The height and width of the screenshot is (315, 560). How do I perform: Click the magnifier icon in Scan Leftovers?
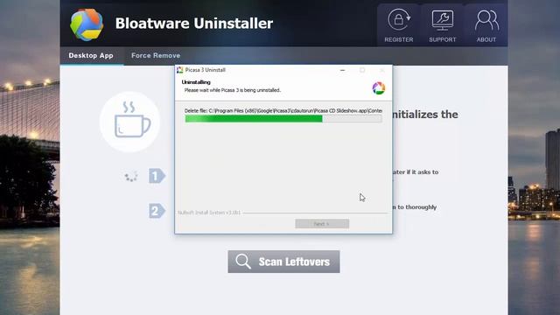243,262
